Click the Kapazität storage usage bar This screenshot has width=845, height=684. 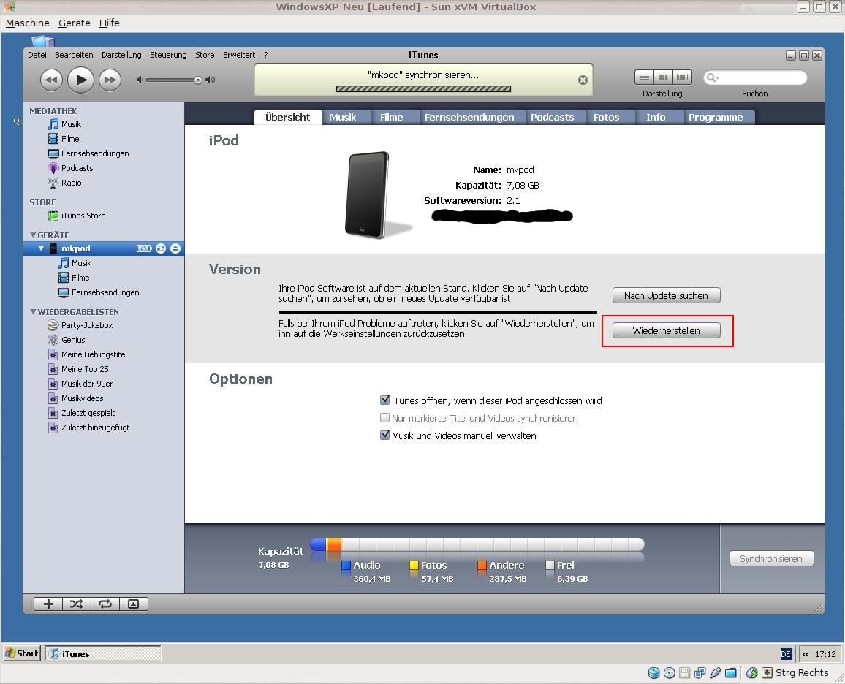477,544
